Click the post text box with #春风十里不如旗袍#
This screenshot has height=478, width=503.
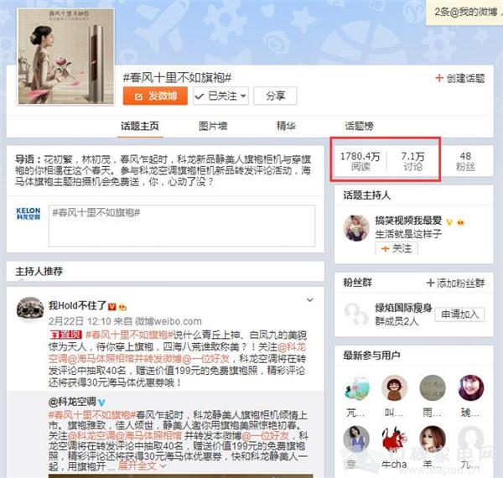pyautogui.click(x=182, y=226)
